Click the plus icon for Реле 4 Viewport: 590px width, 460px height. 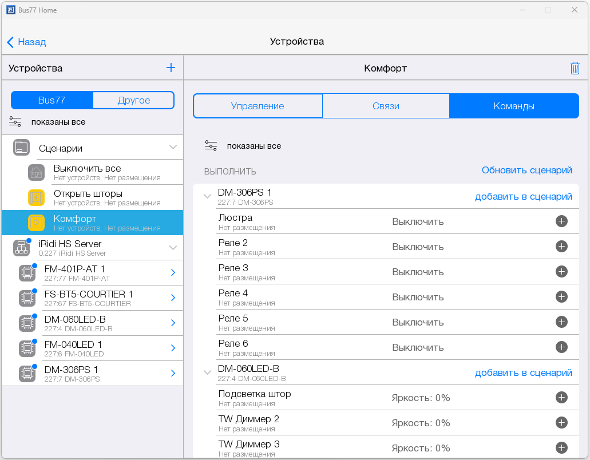(x=561, y=297)
